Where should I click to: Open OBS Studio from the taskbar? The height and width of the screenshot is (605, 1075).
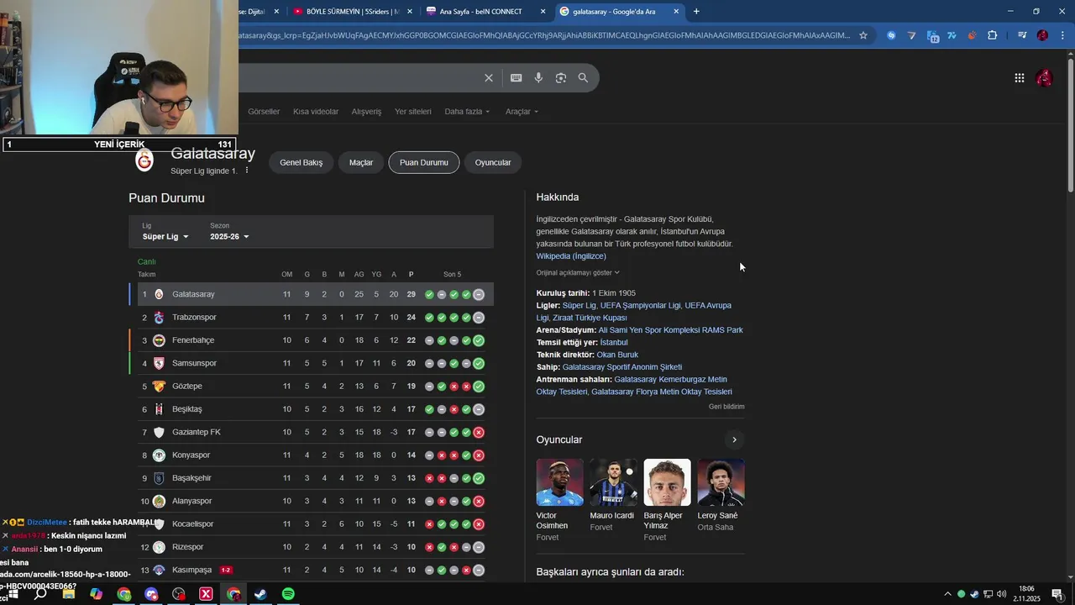(179, 594)
